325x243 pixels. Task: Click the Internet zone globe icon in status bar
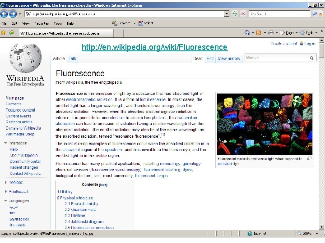[250, 234]
